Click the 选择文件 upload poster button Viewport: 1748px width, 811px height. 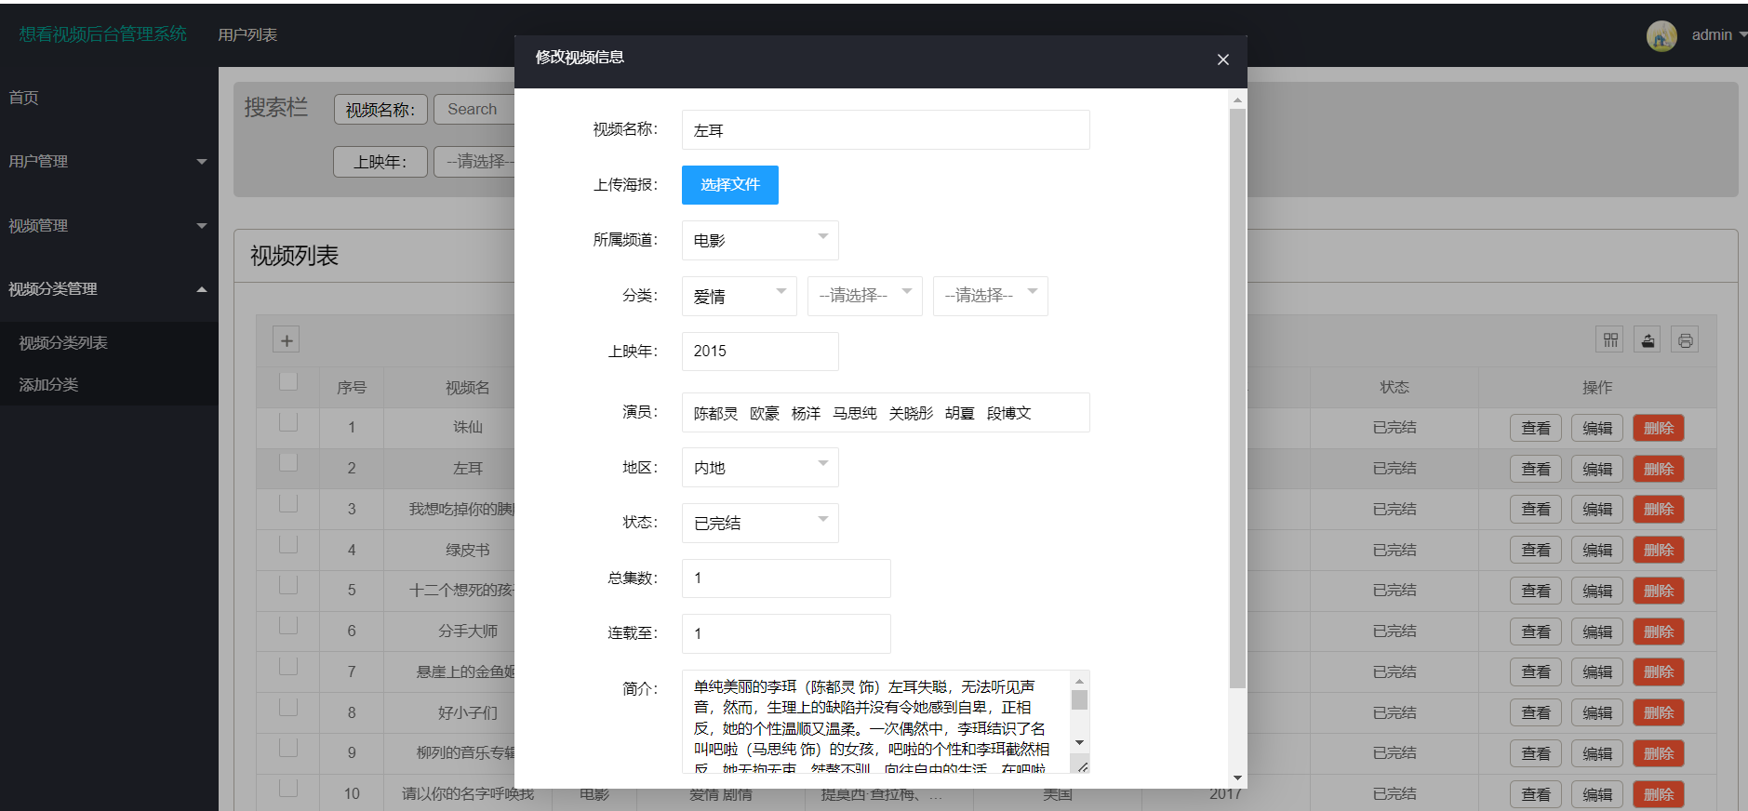(730, 185)
